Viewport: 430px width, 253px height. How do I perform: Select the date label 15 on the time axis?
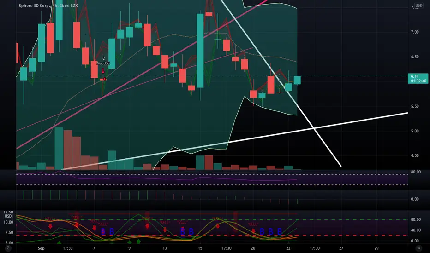[x=200, y=248]
